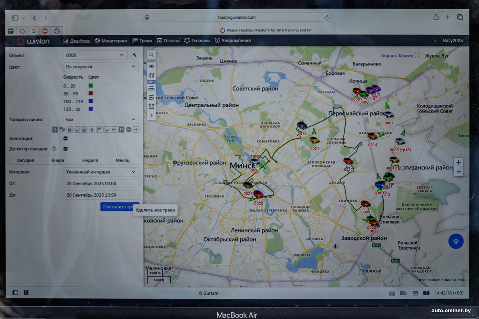Select the Неделя interval button
Image resolution: width=479 pixels, height=319 pixels.
[x=90, y=160]
